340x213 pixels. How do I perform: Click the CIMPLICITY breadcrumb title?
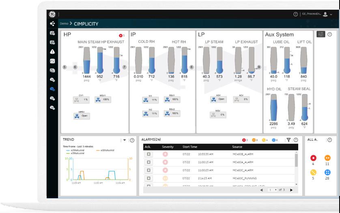pyautogui.click(x=86, y=24)
